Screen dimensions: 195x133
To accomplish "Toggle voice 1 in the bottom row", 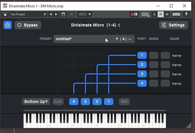I will (109, 102).
